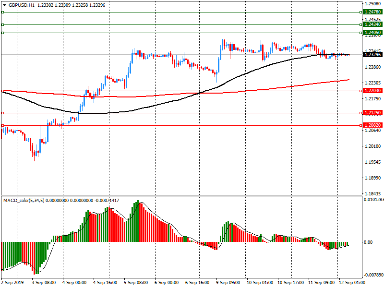Click the 1.22860 price scale value
The image size is (384, 288).
click(x=373, y=67)
